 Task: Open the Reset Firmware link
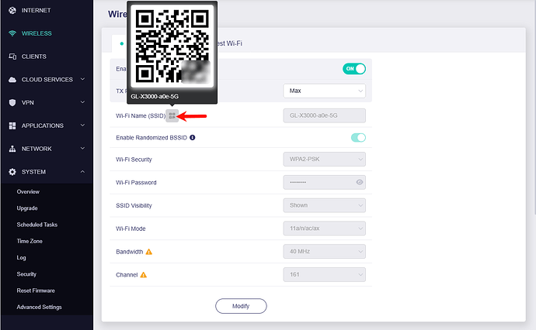click(36, 290)
